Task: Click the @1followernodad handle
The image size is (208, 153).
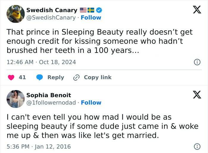Action: 51,102
